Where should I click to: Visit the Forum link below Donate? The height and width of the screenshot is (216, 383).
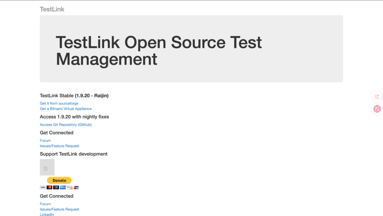[x=45, y=204]
